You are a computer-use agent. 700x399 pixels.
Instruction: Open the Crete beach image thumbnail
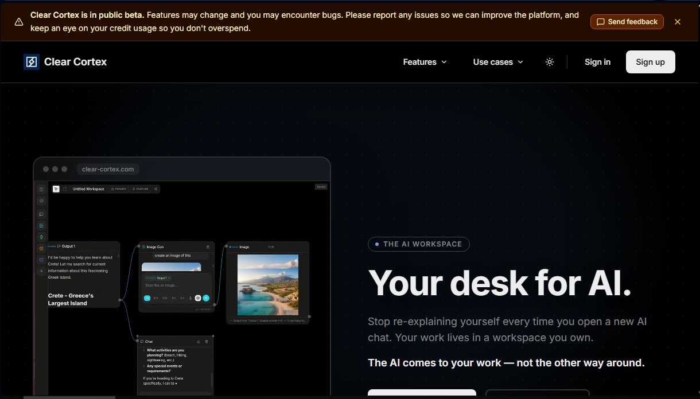click(x=268, y=285)
